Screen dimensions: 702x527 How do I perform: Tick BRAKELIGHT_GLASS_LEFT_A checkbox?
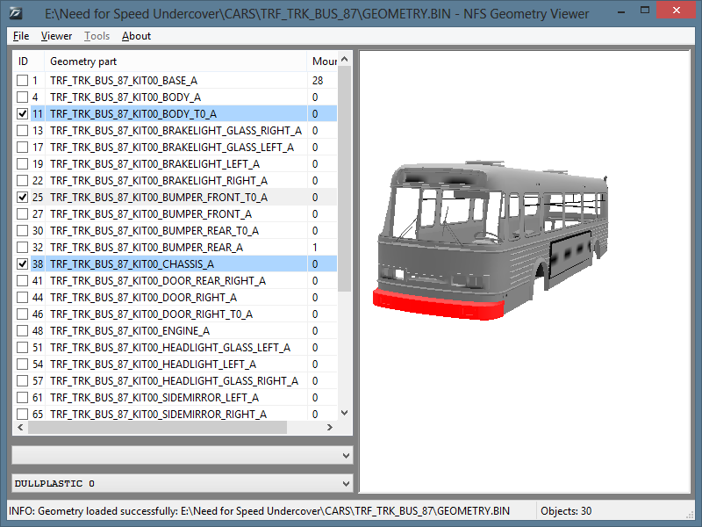22,147
